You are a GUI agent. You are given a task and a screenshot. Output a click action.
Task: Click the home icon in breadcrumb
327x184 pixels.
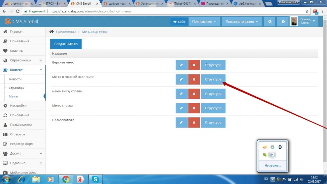click(52, 32)
